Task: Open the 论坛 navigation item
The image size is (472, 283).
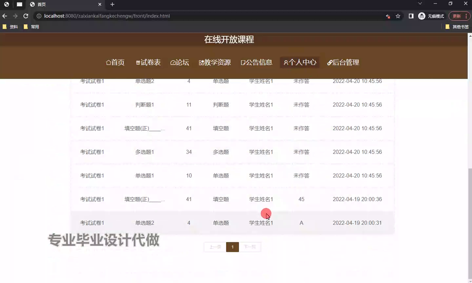Action: 180,63
